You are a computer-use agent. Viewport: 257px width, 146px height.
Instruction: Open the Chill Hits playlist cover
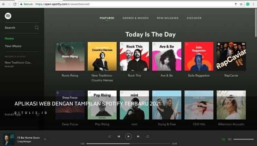tap(199, 105)
